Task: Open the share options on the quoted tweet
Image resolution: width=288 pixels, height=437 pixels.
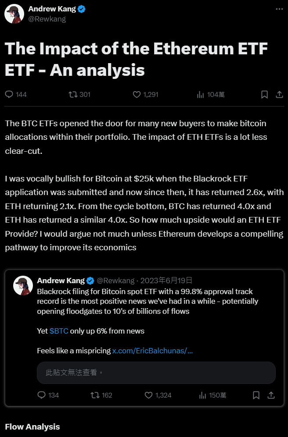Action: 271,395
